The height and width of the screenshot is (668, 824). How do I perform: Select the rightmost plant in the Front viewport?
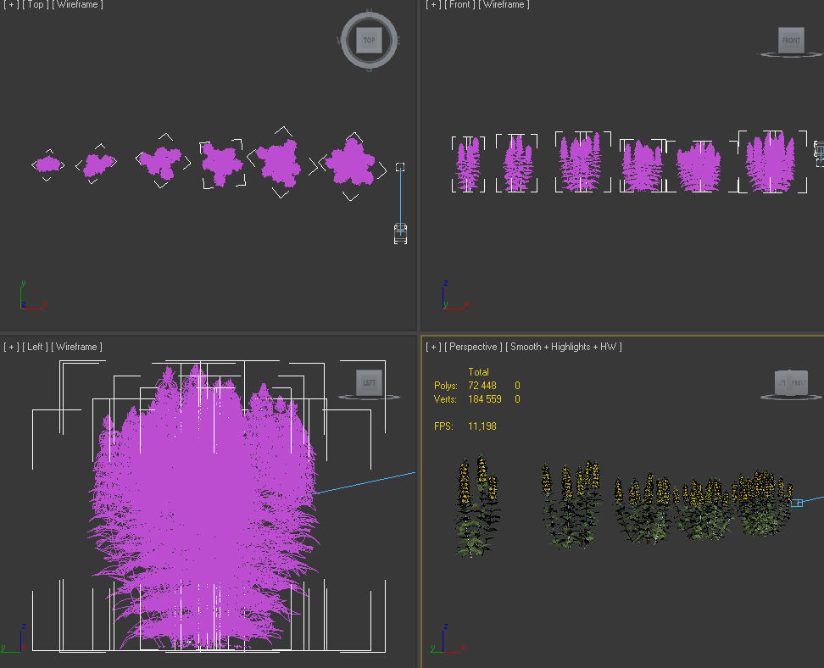coord(771,163)
